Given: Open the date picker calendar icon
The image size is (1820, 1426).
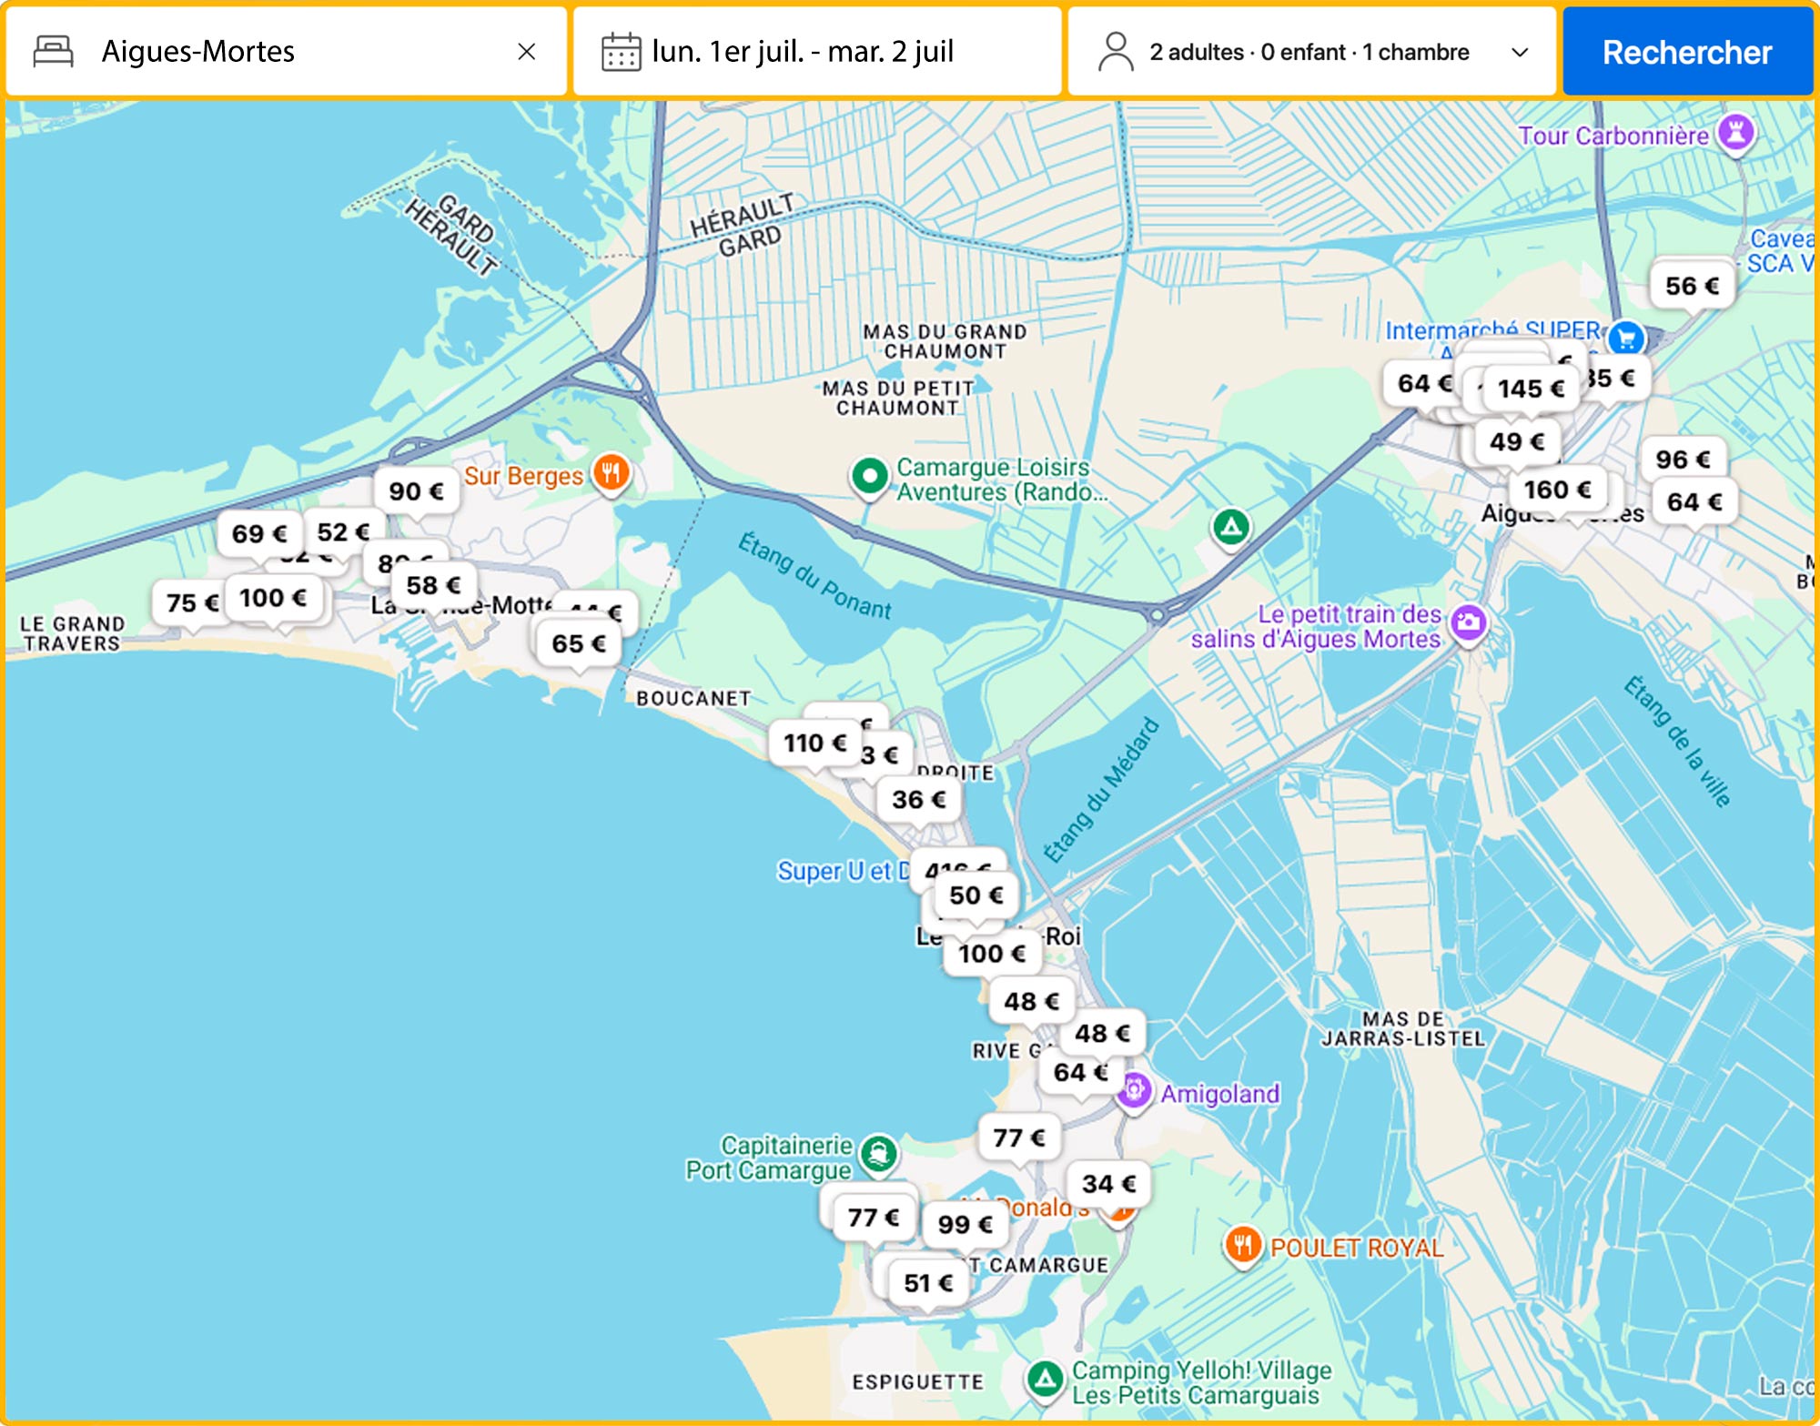Looking at the screenshot, I should (621, 52).
